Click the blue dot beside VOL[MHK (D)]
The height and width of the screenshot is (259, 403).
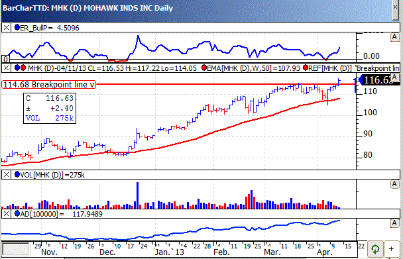click(17, 174)
